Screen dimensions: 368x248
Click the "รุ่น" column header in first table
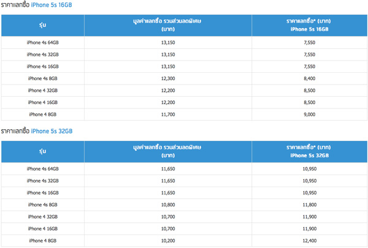[x=42, y=24]
